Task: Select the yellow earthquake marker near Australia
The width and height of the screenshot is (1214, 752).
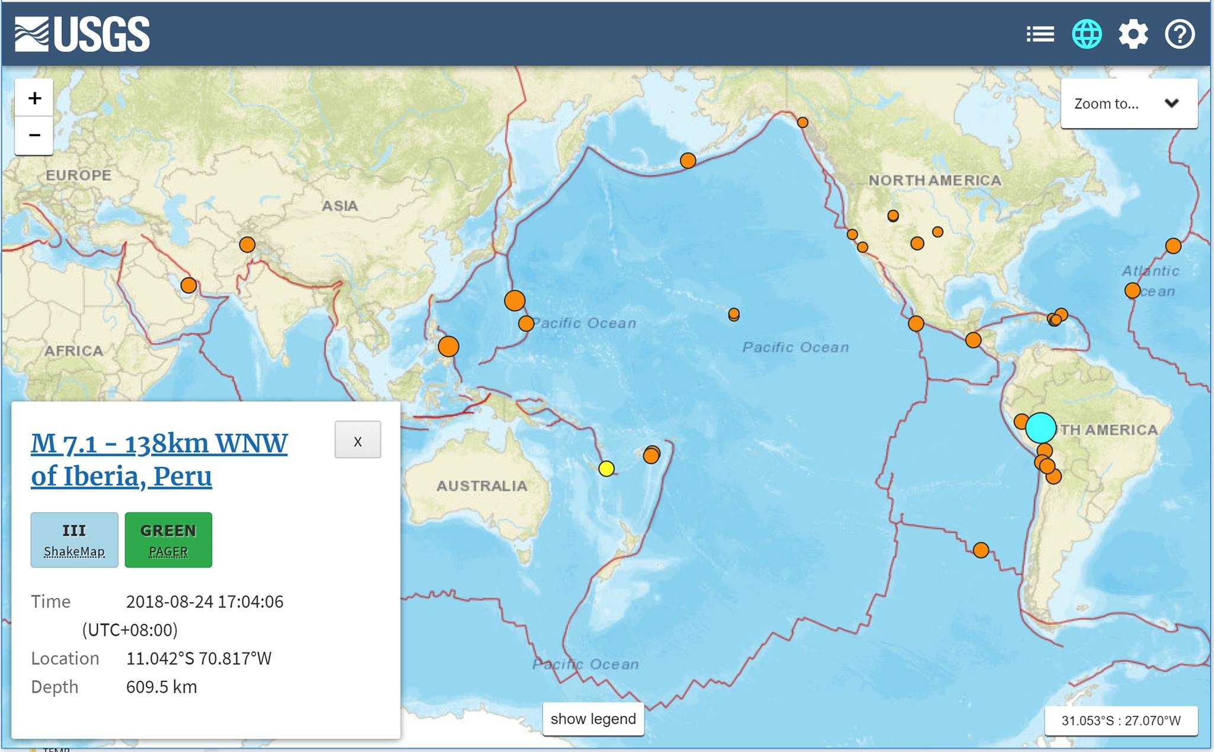Action: click(x=606, y=469)
